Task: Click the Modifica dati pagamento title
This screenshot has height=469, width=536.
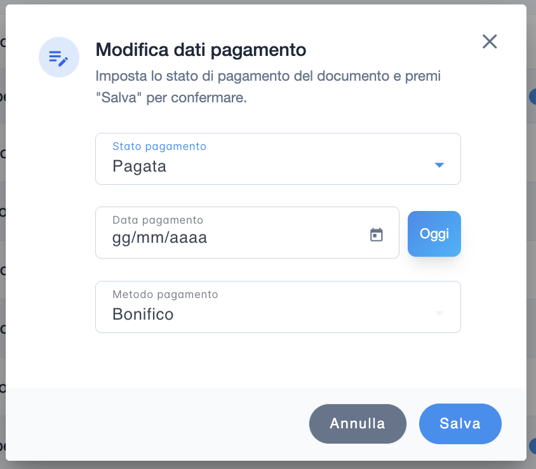Action: (201, 49)
